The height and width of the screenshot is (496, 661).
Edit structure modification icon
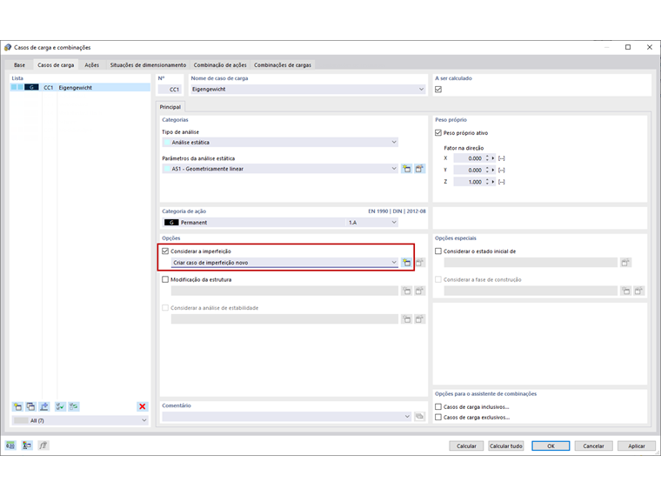(x=419, y=291)
